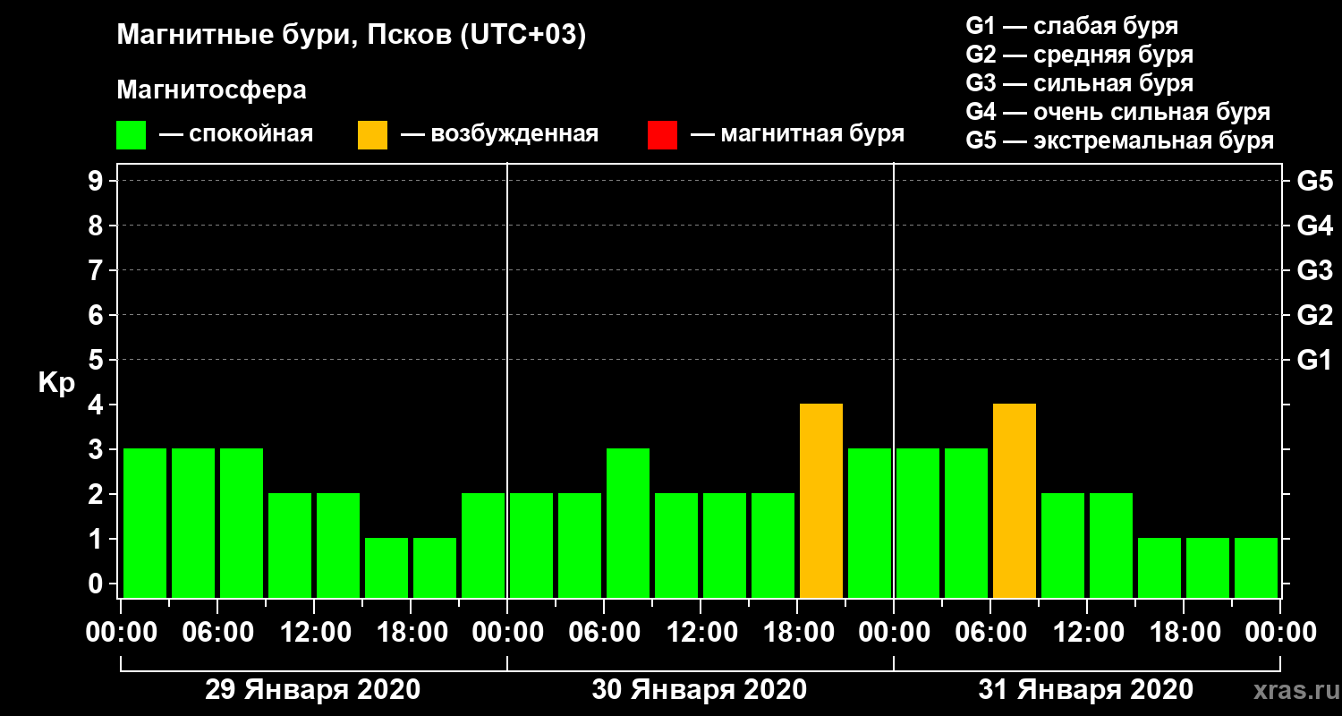Click the '31 Января 2020' date label
The width and height of the screenshot is (1342, 716).
1085,690
